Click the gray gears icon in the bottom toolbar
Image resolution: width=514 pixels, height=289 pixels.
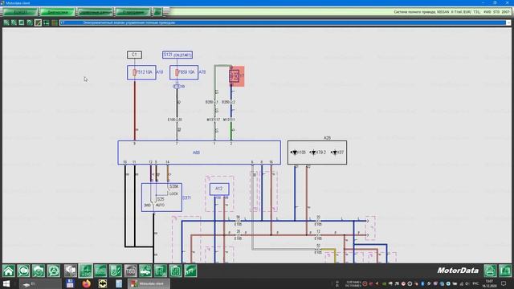point(71,271)
